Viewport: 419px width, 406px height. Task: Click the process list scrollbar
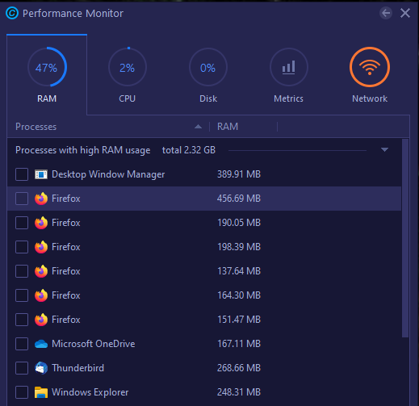(405, 238)
